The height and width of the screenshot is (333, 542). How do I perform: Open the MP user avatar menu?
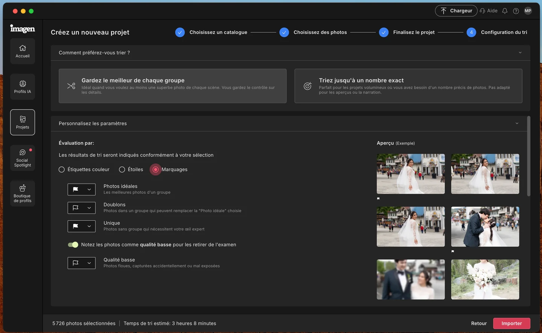point(528,11)
